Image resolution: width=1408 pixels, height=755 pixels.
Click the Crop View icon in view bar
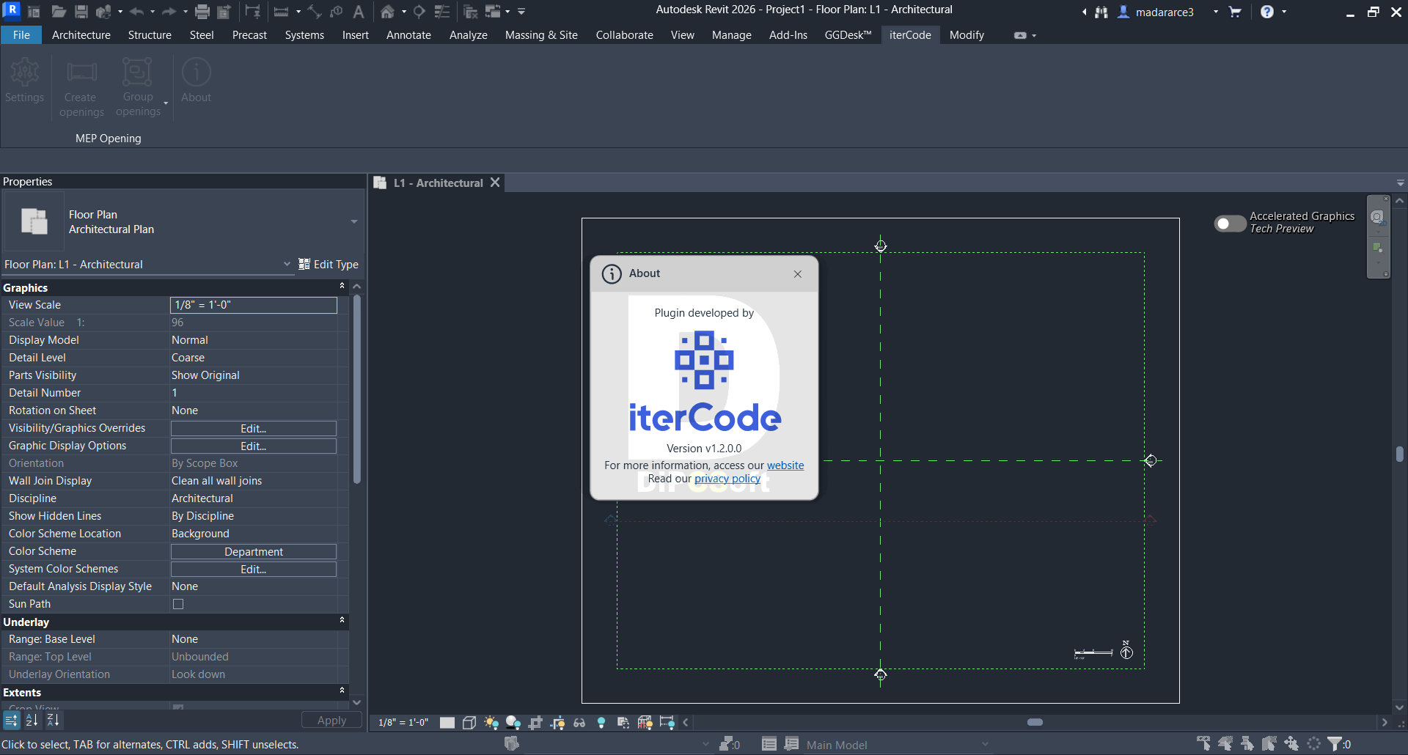click(x=535, y=723)
